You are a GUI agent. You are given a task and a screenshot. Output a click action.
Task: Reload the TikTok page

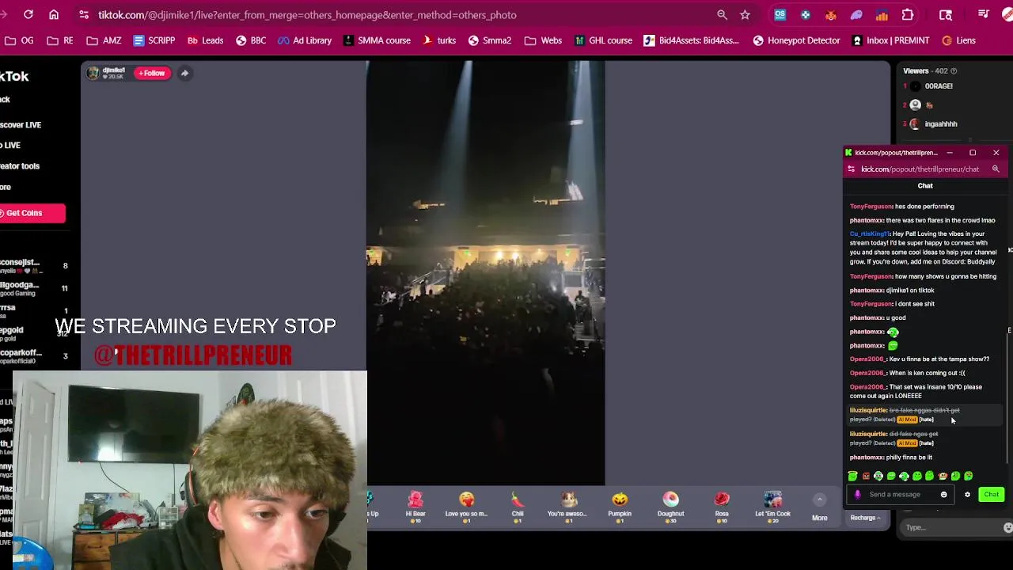[x=28, y=14]
